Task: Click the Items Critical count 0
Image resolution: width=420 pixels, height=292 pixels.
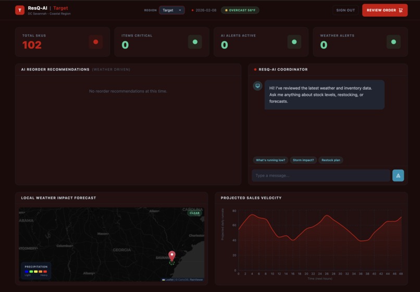Action: (125, 45)
